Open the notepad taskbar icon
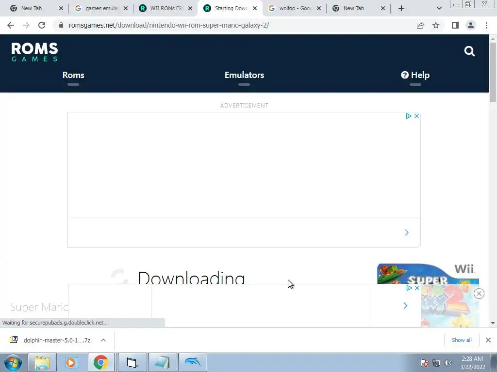Image resolution: width=497 pixels, height=372 pixels. click(163, 362)
